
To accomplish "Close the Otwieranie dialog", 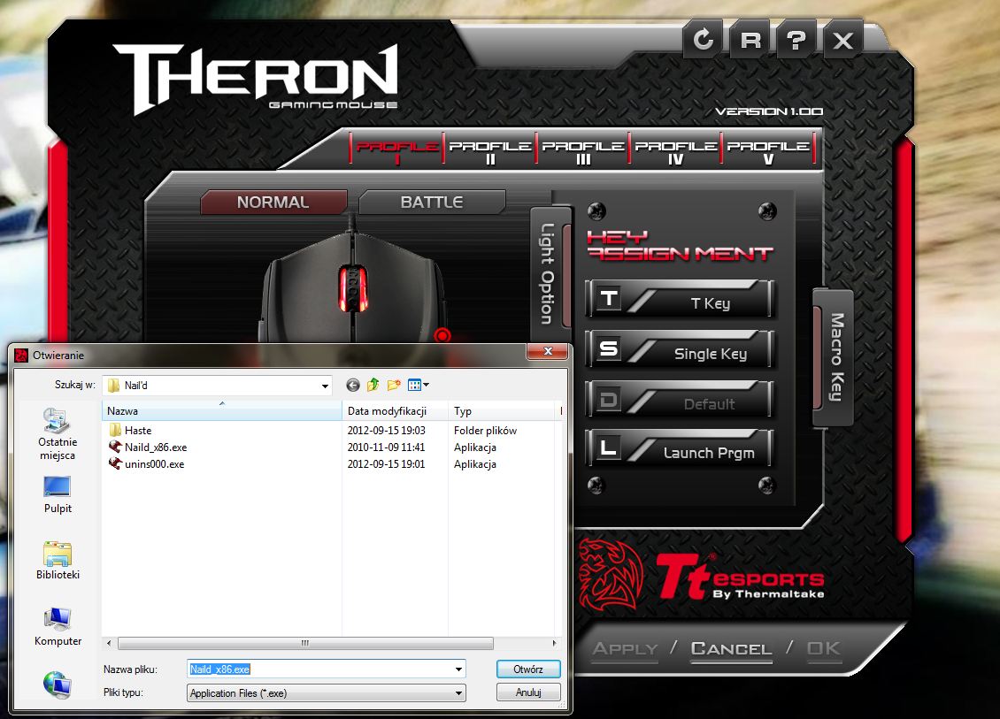I will coord(547,351).
